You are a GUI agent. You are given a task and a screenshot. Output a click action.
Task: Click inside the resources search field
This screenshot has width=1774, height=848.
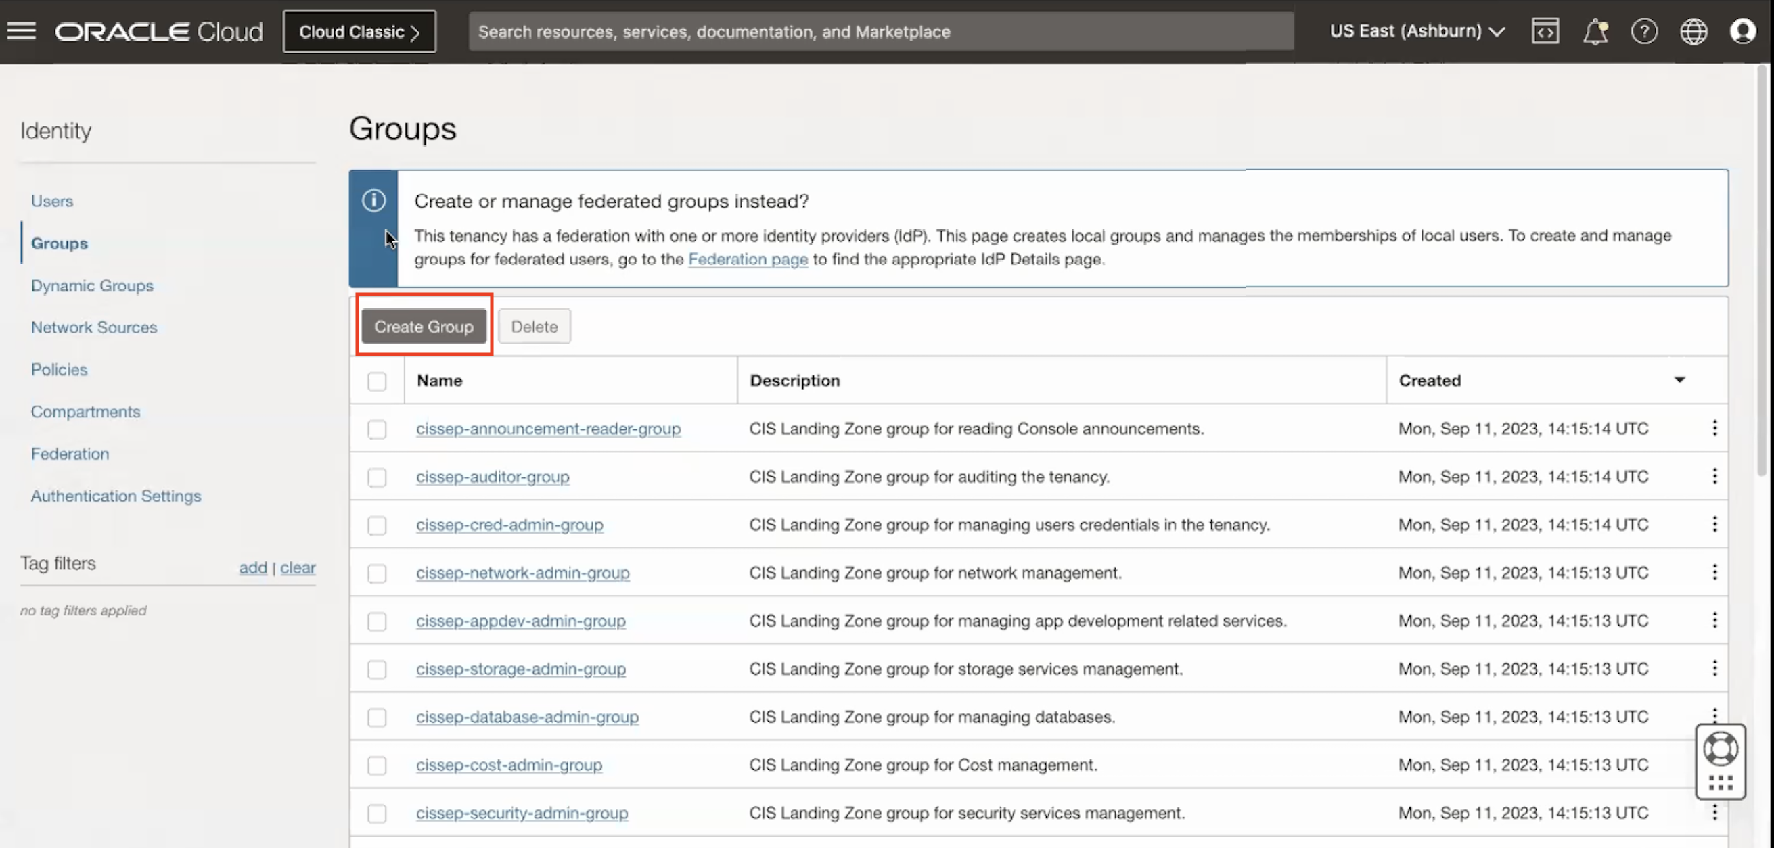[882, 31]
